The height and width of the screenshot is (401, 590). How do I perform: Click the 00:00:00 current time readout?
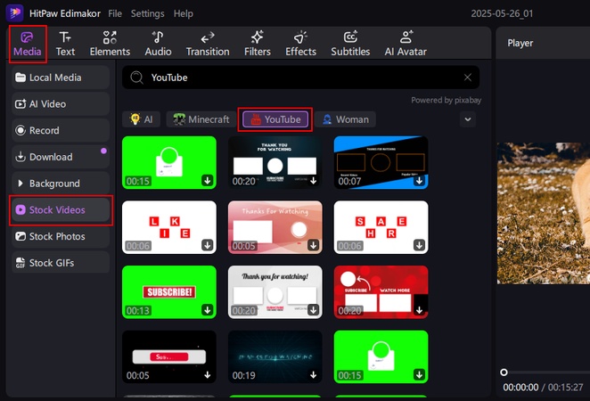520,387
